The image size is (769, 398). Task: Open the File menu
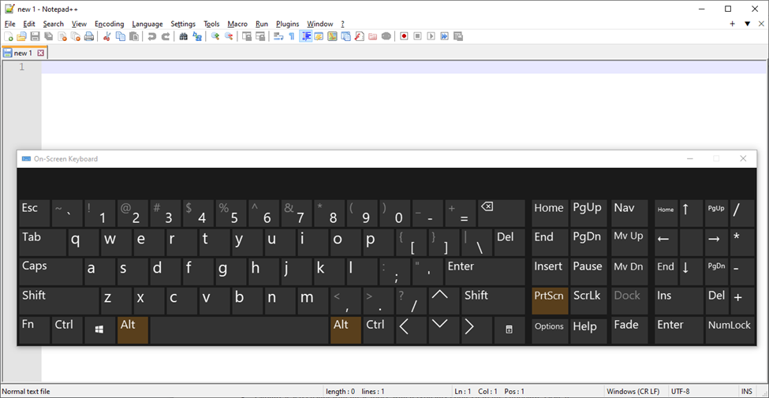point(9,24)
